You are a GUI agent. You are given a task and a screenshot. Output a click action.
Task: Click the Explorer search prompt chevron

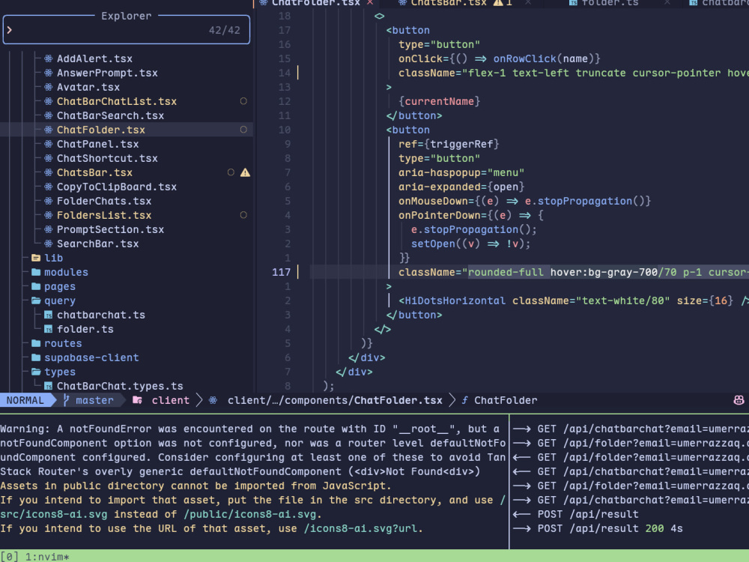click(10, 30)
